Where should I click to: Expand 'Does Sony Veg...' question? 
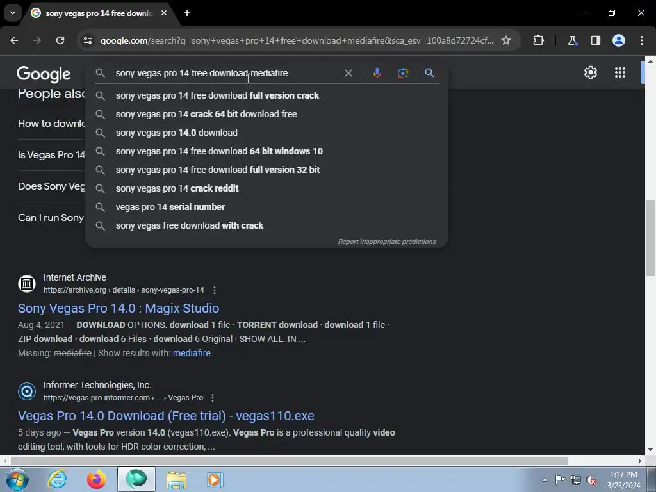pos(51,186)
